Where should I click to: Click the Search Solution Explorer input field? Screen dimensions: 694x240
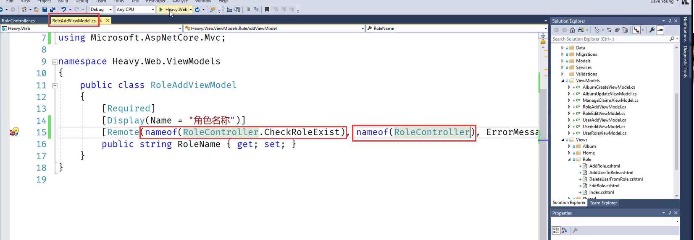pos(609,39)
